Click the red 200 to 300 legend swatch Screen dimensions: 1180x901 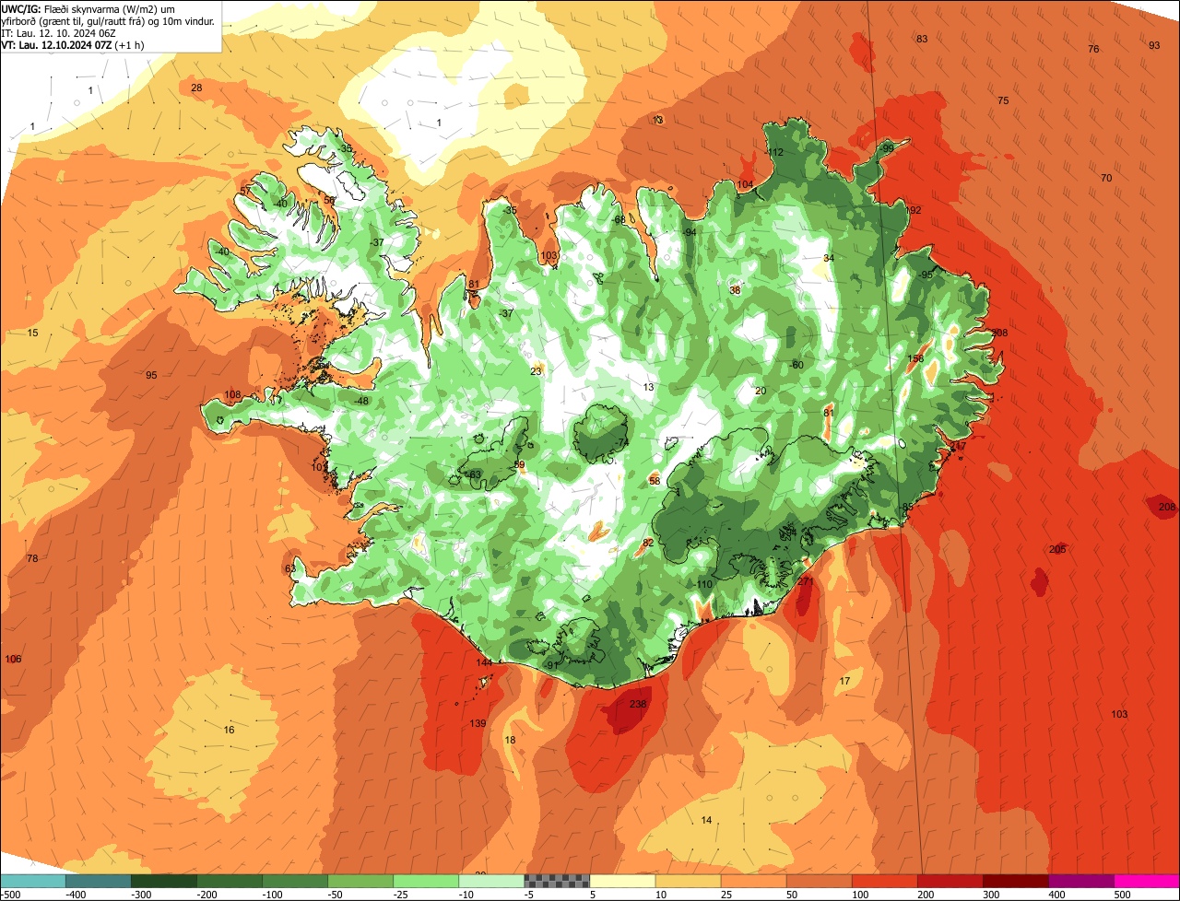(950, 881)
